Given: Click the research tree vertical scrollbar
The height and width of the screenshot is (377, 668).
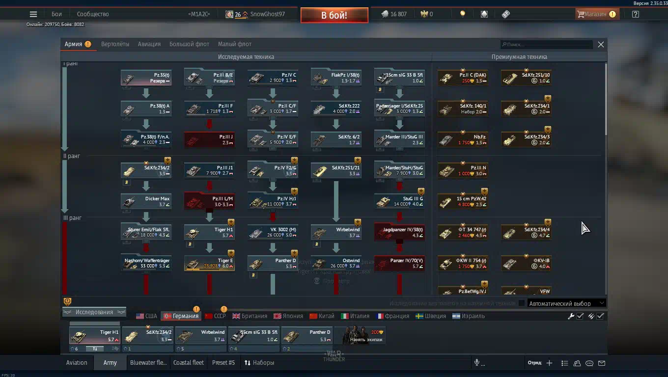Looking at the screenshot, I should (x=605, y=98).
